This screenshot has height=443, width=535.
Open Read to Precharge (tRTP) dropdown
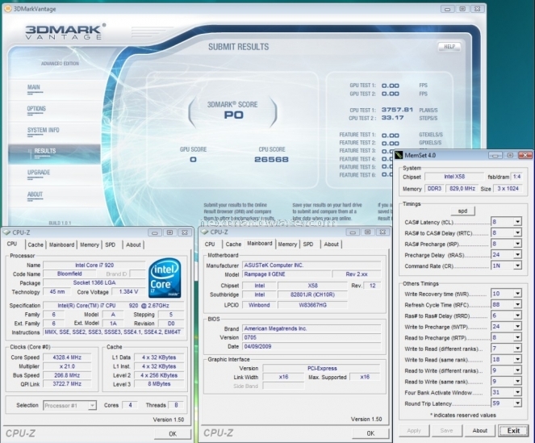[x=517, y=337]
